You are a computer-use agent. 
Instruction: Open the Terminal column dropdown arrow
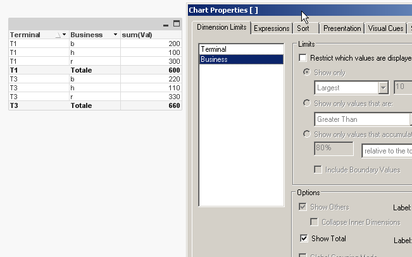(x=65, y=35)
